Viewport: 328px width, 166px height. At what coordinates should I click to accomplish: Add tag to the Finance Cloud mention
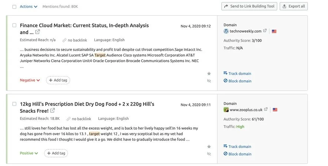point(58,80)
